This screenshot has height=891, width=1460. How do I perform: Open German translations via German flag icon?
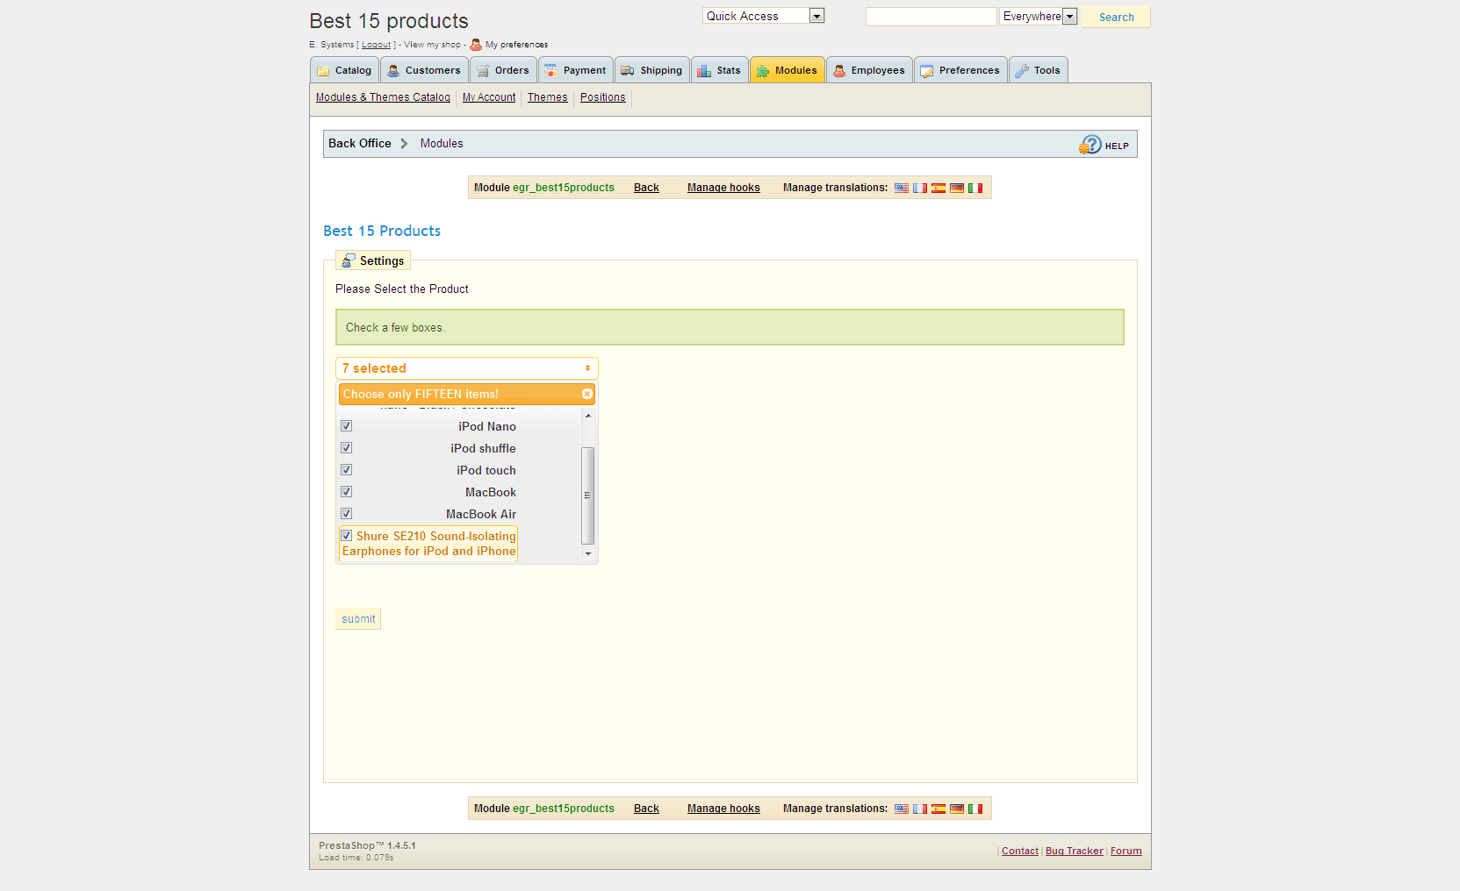[x=957, y=188]
